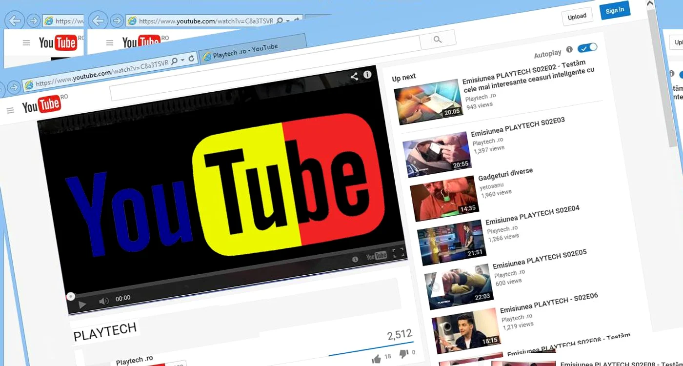This screenshot has height=366, width=683.
Task: Click the 20:55 video thumbnail
Action: click(x=437, y=154)
